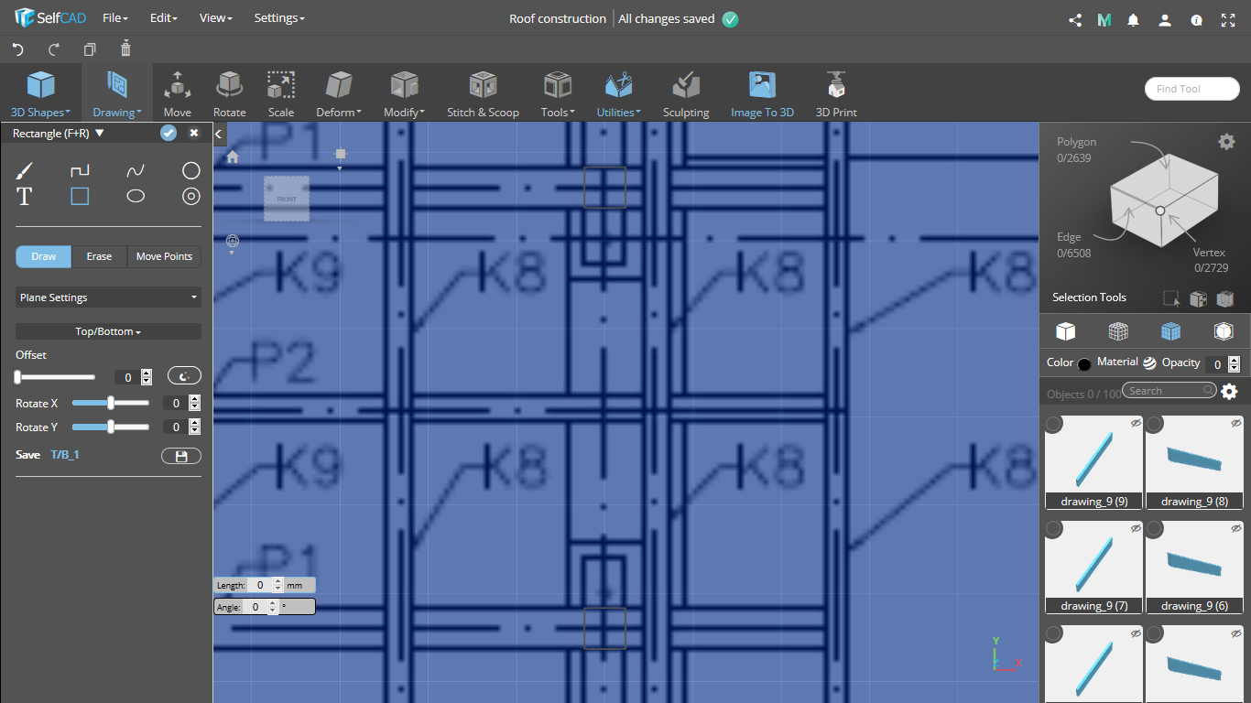Select the freehand brush drawing tool

tap(25, 170)
